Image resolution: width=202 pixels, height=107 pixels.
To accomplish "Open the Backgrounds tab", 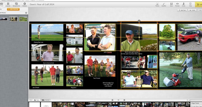I will (16, 5).
